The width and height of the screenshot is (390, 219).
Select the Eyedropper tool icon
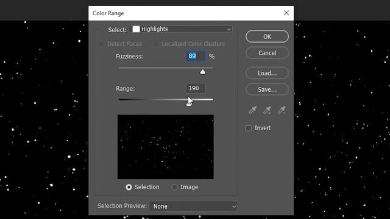(x=252, y=110)
